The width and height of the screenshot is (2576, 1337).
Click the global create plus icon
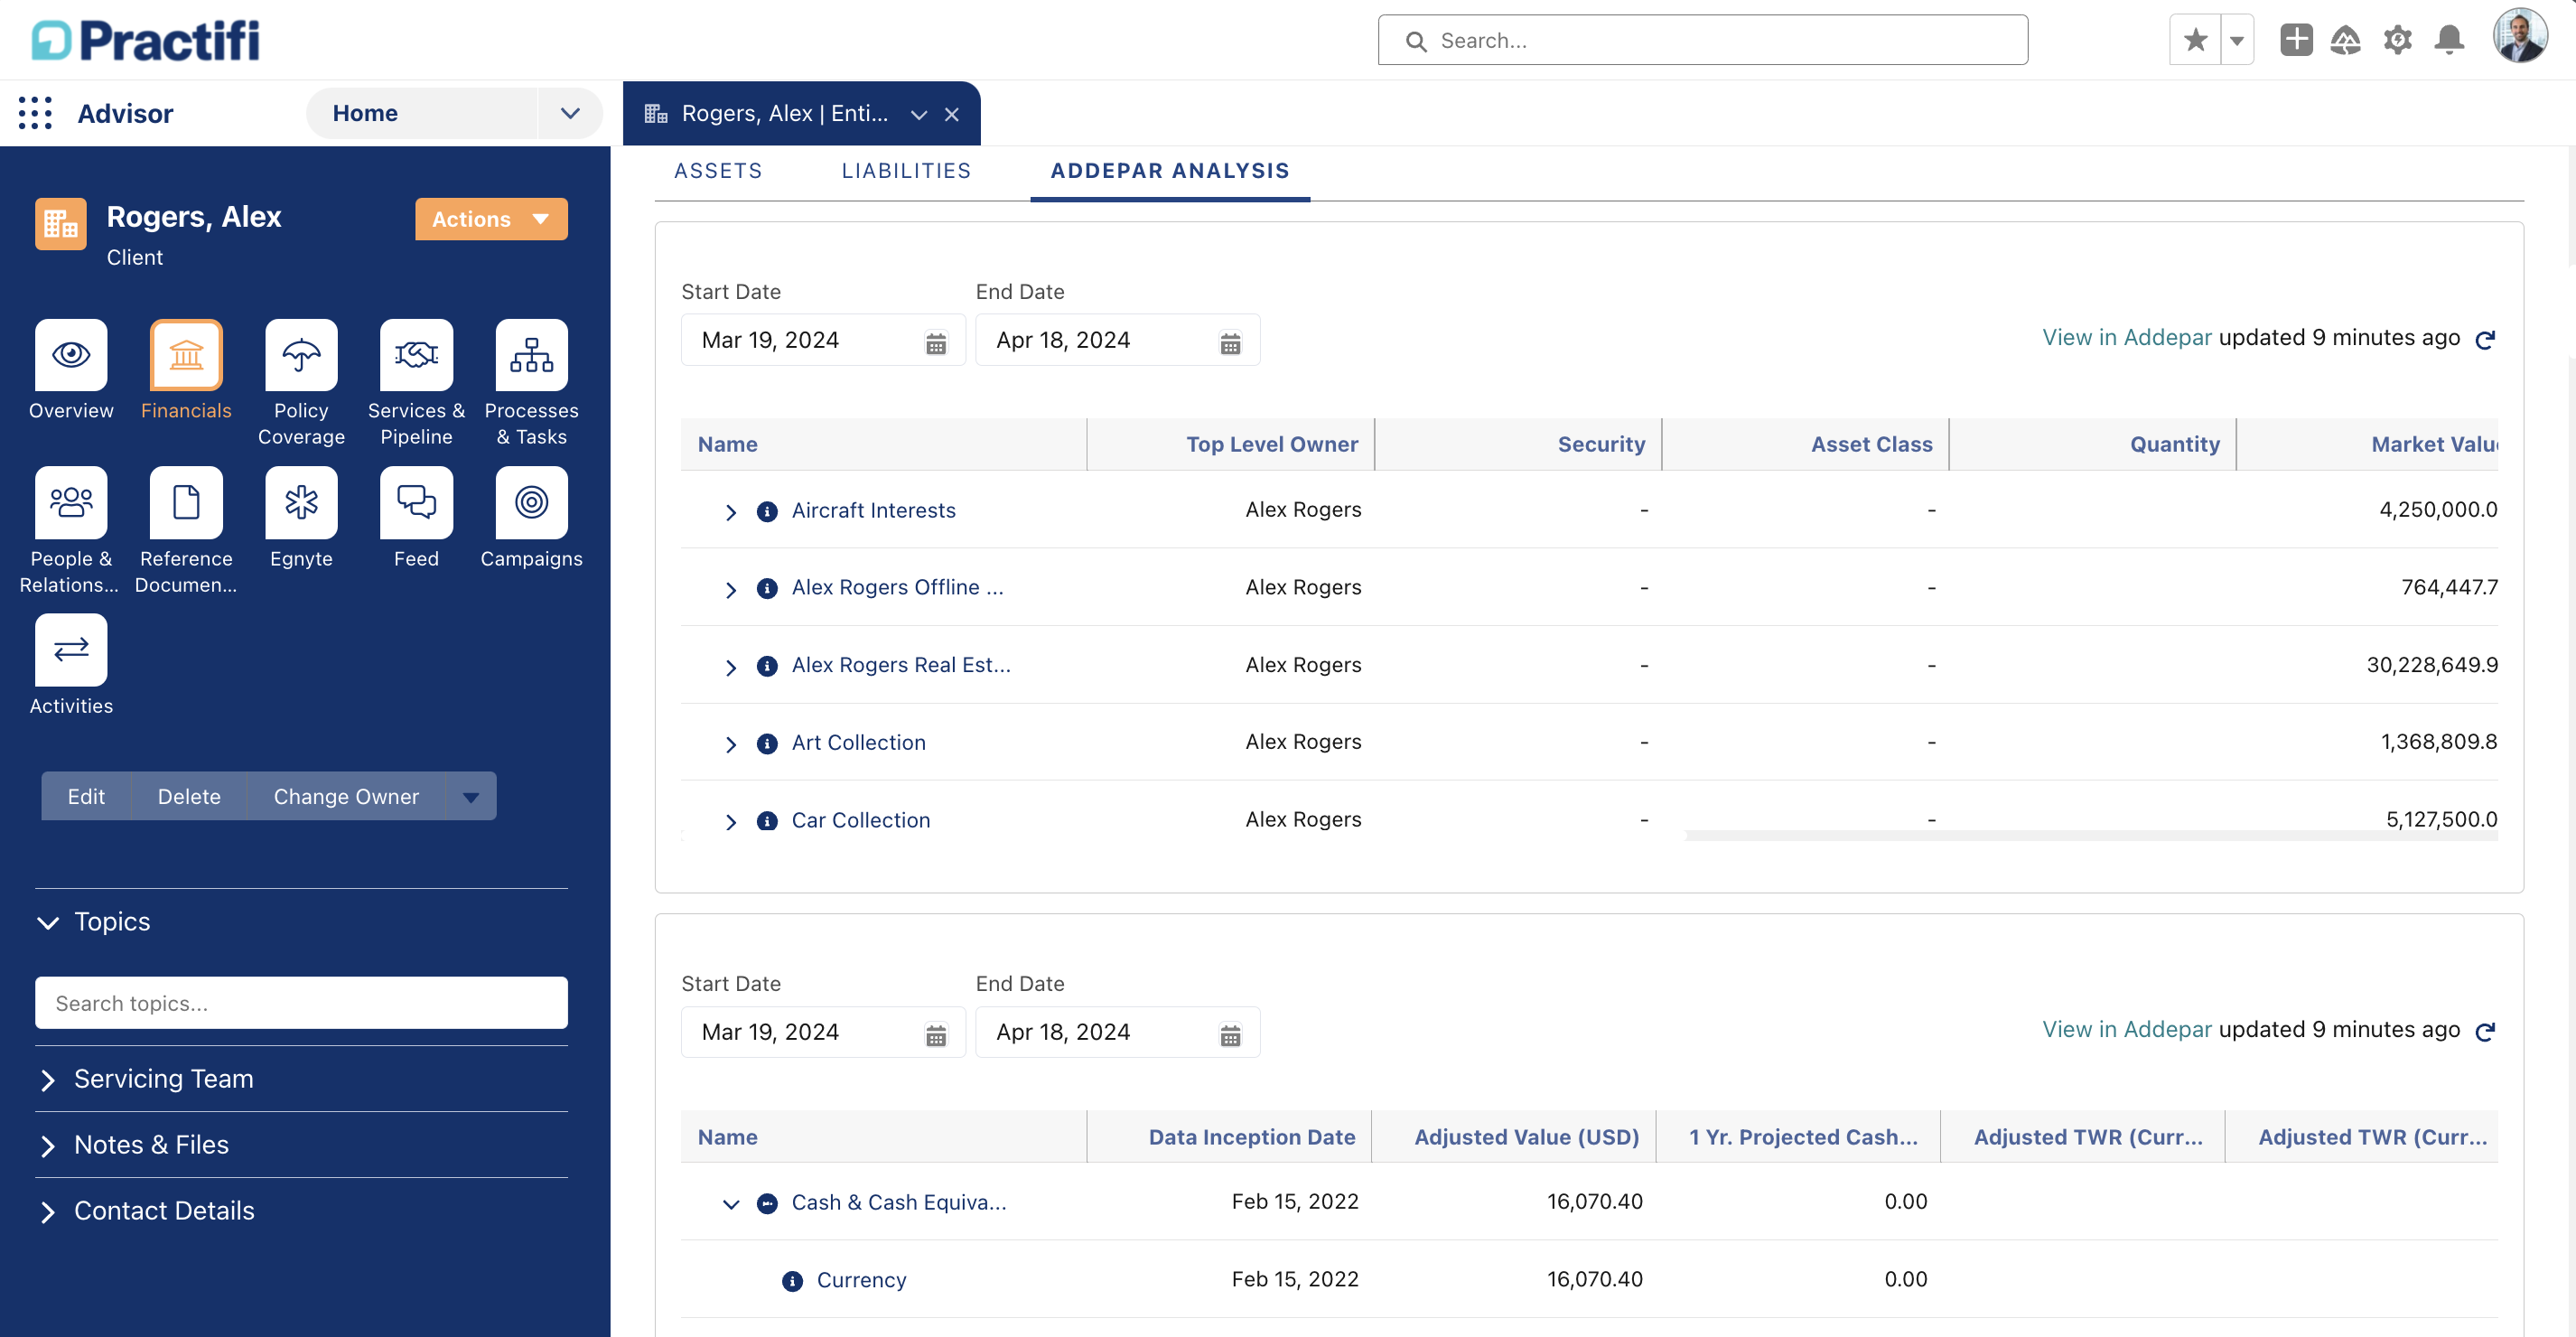[x=2296, y=40]
